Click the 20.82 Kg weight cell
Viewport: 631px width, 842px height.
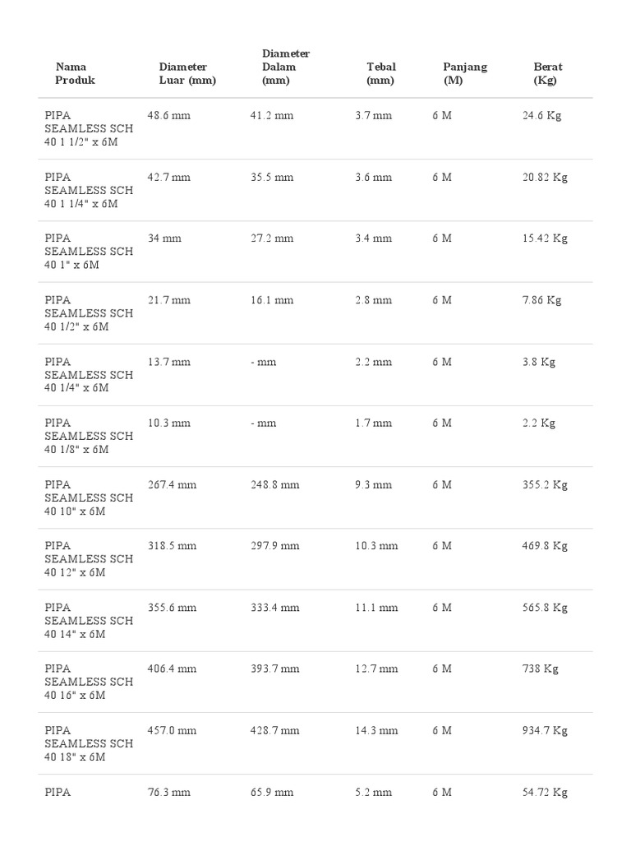pyautogui.click(x=545, y=178)
